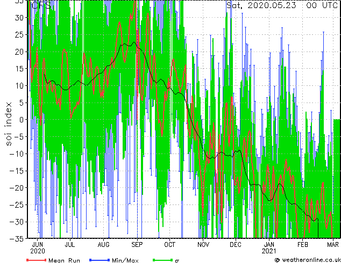
Task: Click the FEB x-axis label
Action: tap(303, 245)
